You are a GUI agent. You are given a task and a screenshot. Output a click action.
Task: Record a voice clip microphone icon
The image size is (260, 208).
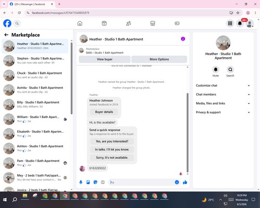tap(81, 182)
